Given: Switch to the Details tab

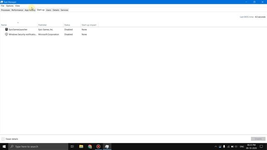Looking at the screenshot, I should pyautogui.click(x=56, y=10).
